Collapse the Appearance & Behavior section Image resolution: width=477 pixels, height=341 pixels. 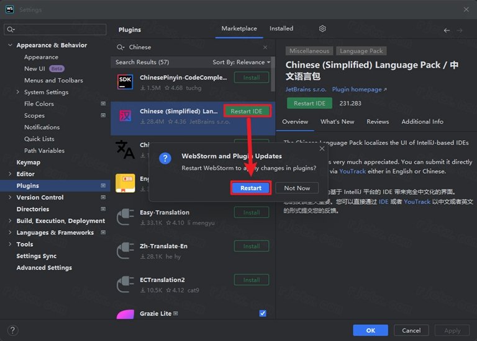pos(10,45)
